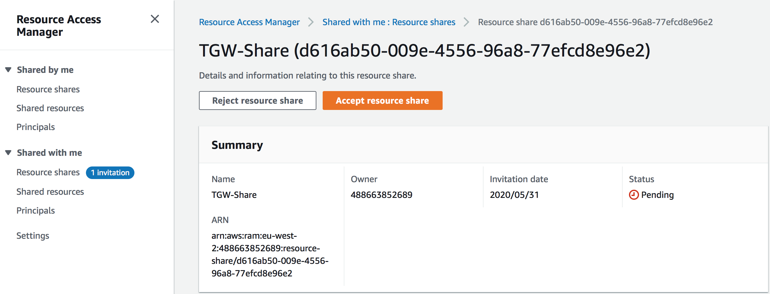Open Principals under Shared with me

tap(36, 210)
